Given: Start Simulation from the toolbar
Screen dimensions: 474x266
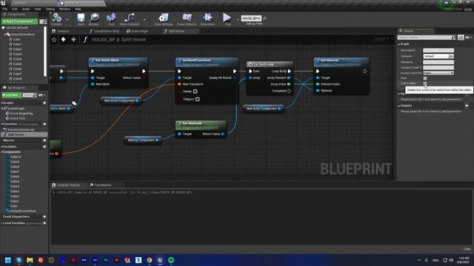Looking at the screenshot, I should click(x=207, y=19).
